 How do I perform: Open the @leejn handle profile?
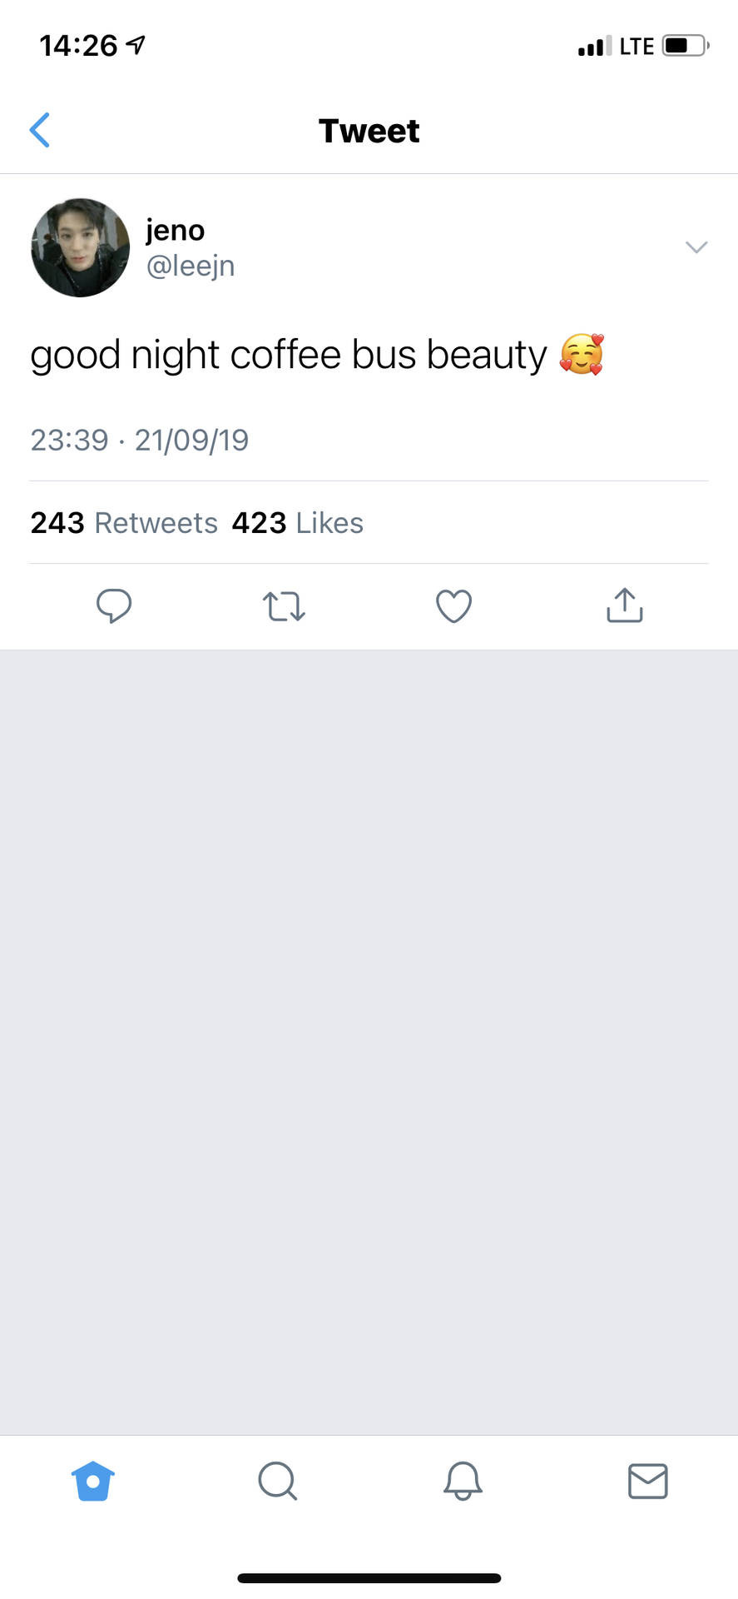[191, 266]
